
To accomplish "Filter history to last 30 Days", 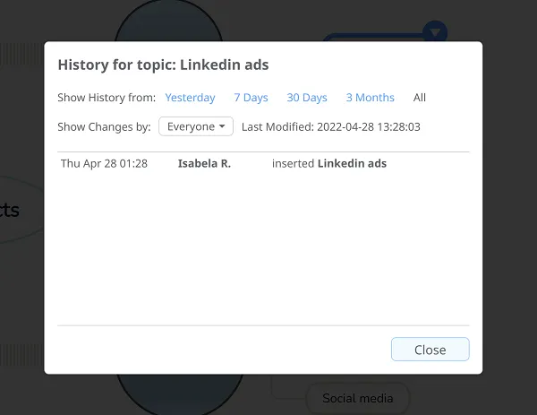I will (306, 98).
